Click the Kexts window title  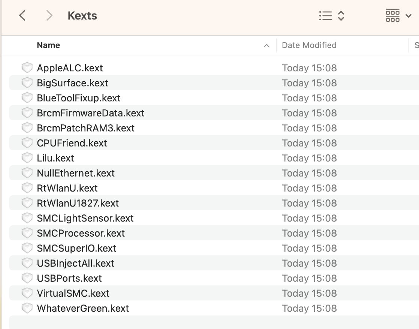coord(82,15)
